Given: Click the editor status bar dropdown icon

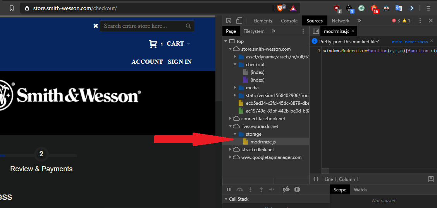Looking at the screenshot, I should point(431,179).
